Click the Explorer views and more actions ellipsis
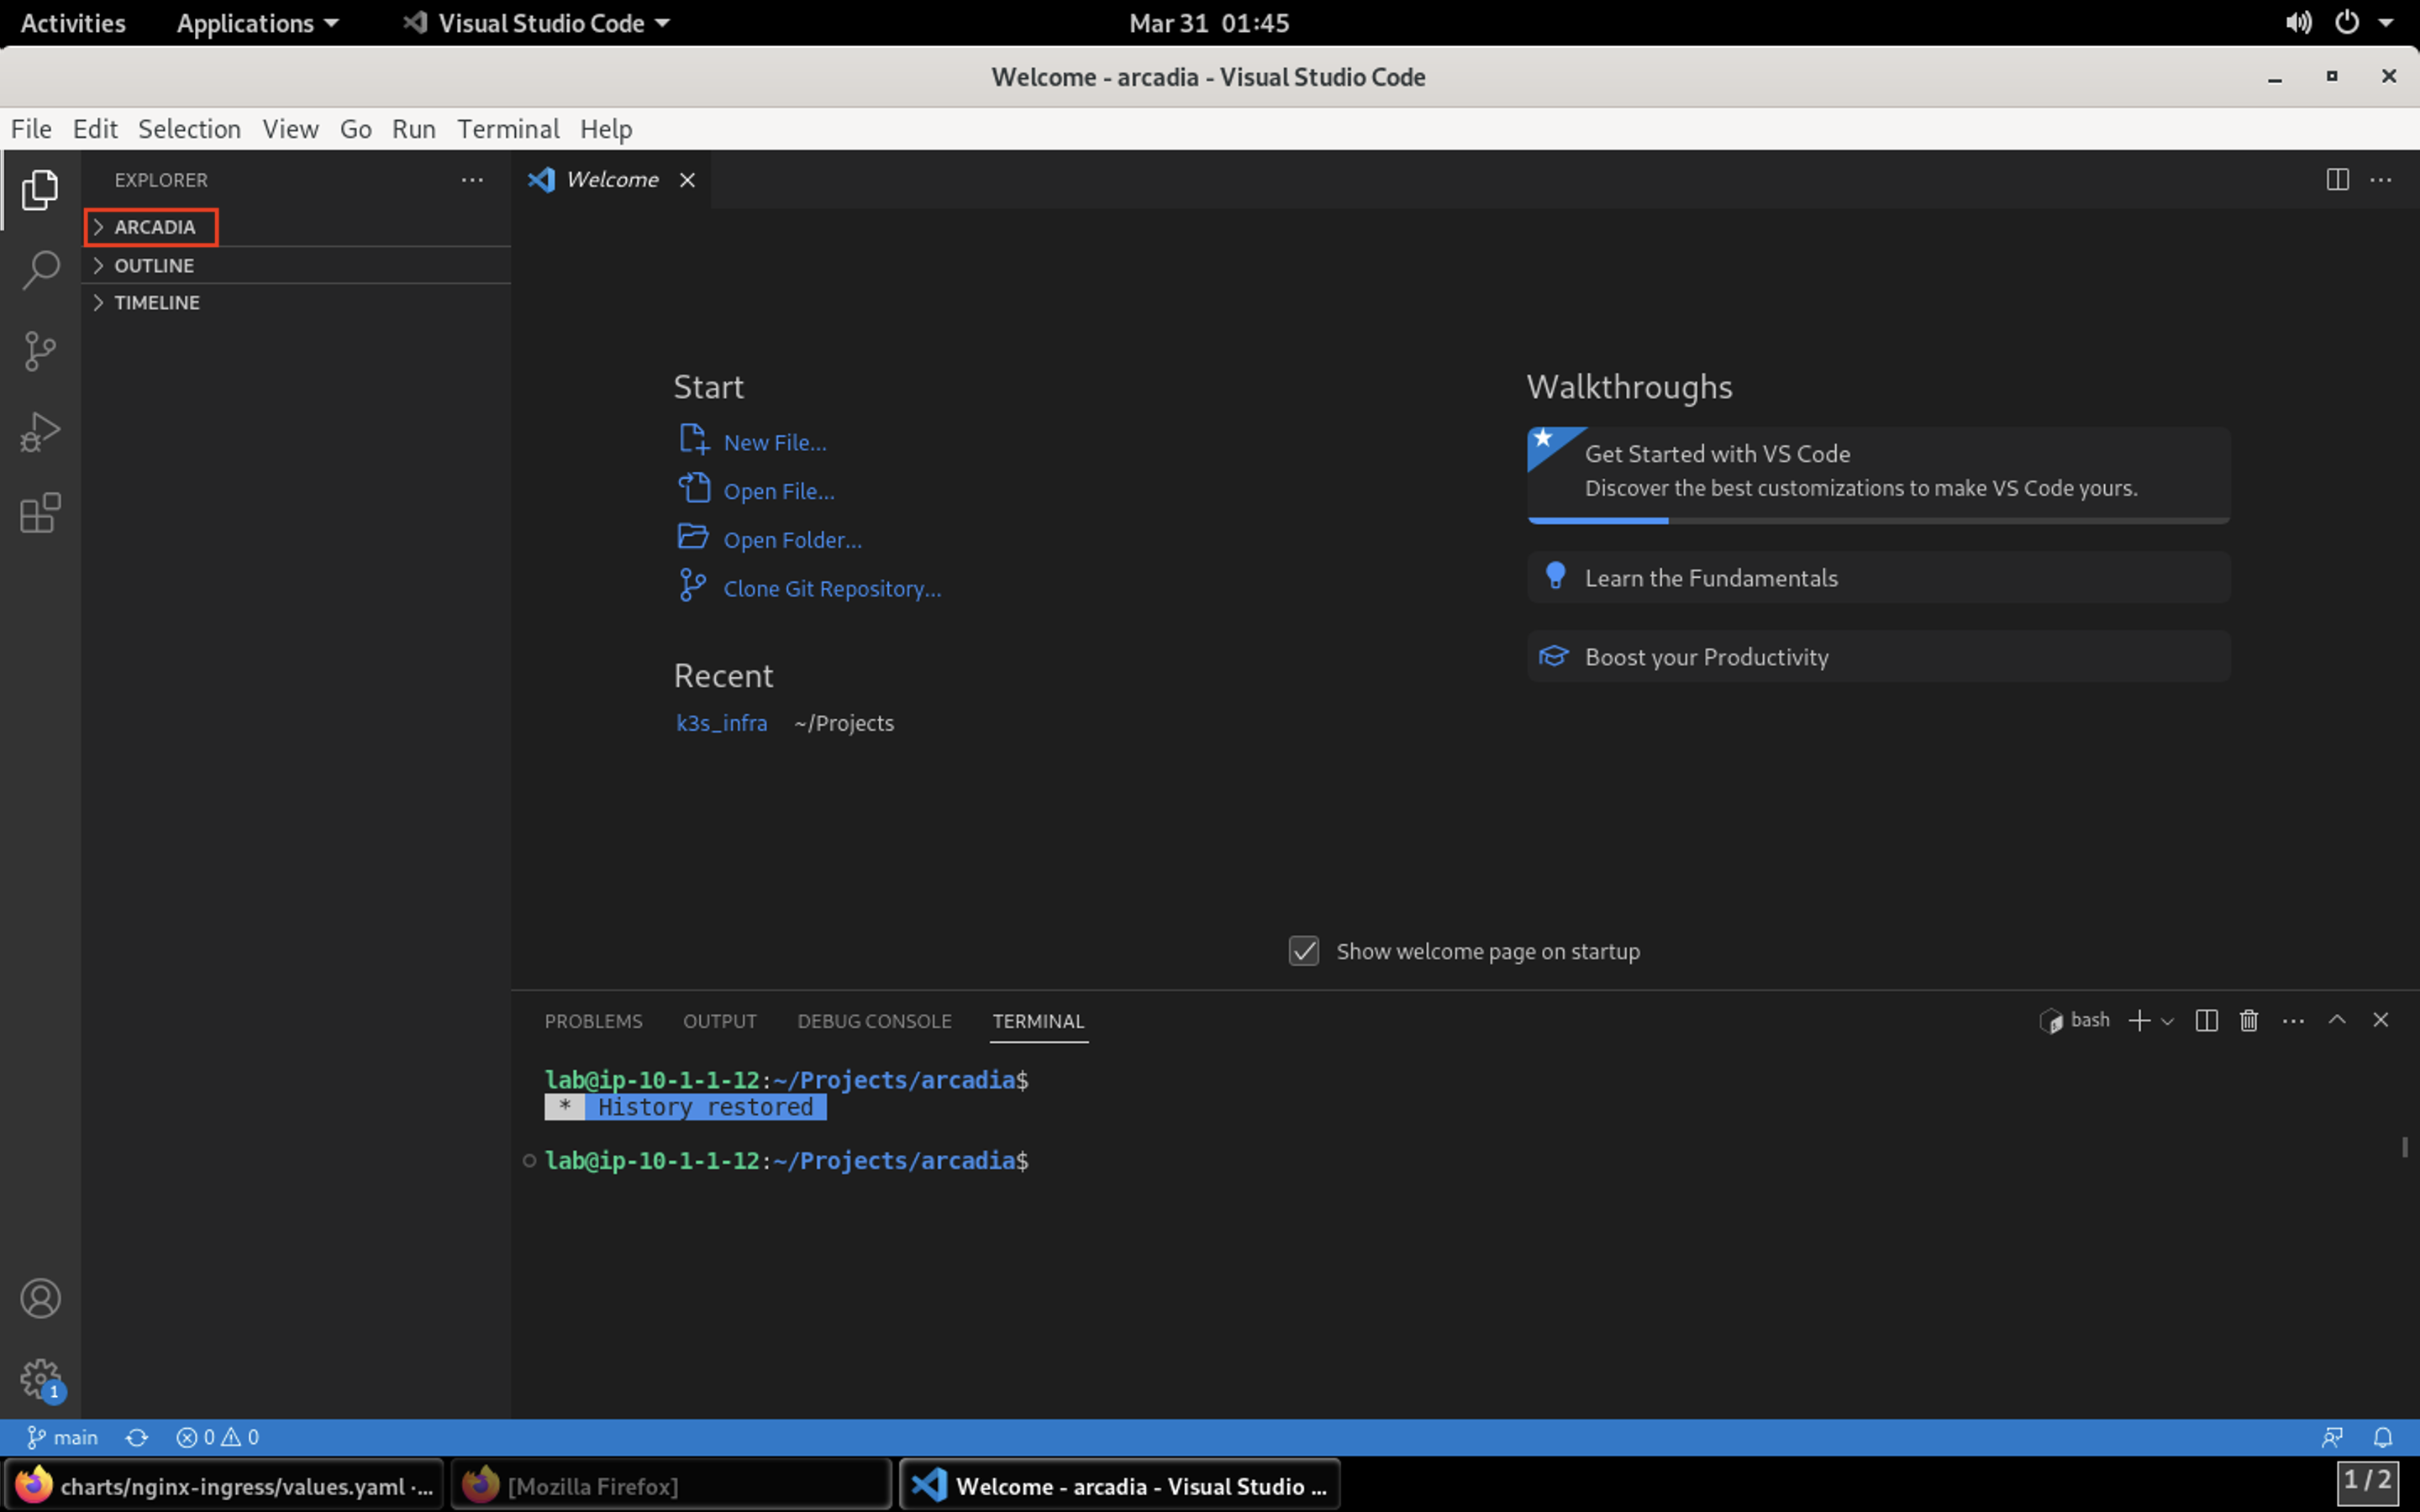This screenshot has width=2420, height=1512. tap(472, 180)
